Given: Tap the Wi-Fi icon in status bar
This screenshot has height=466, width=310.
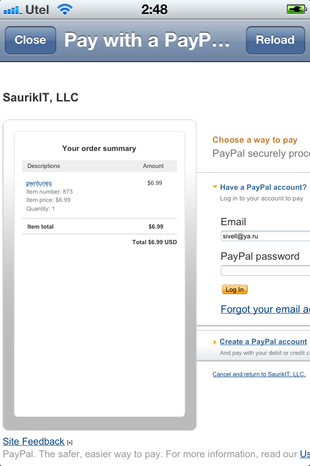Looking at the screenshot, I should tap(64, 9).
